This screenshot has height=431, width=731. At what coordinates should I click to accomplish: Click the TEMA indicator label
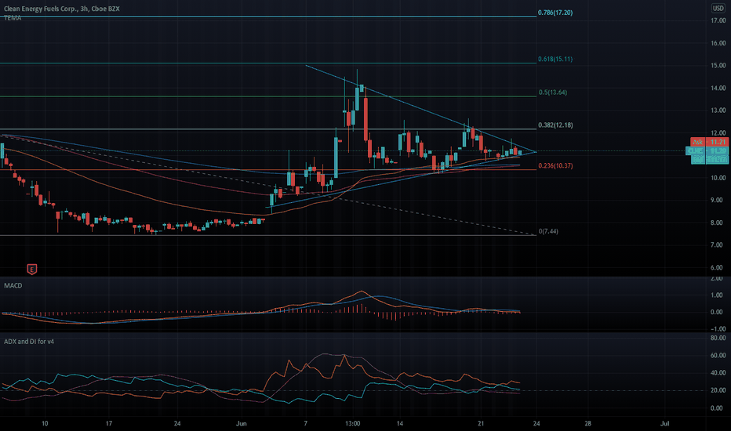pos(13,18)
